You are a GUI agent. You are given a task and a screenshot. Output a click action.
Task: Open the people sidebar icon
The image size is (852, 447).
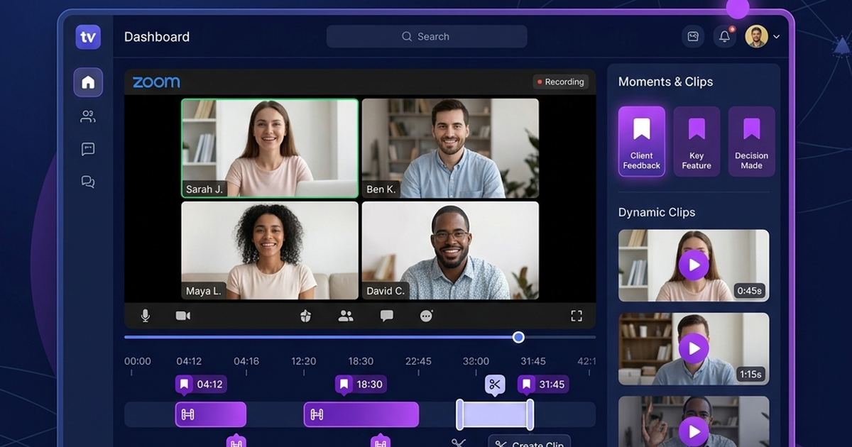pyautogui.click(x=88, y=116)
